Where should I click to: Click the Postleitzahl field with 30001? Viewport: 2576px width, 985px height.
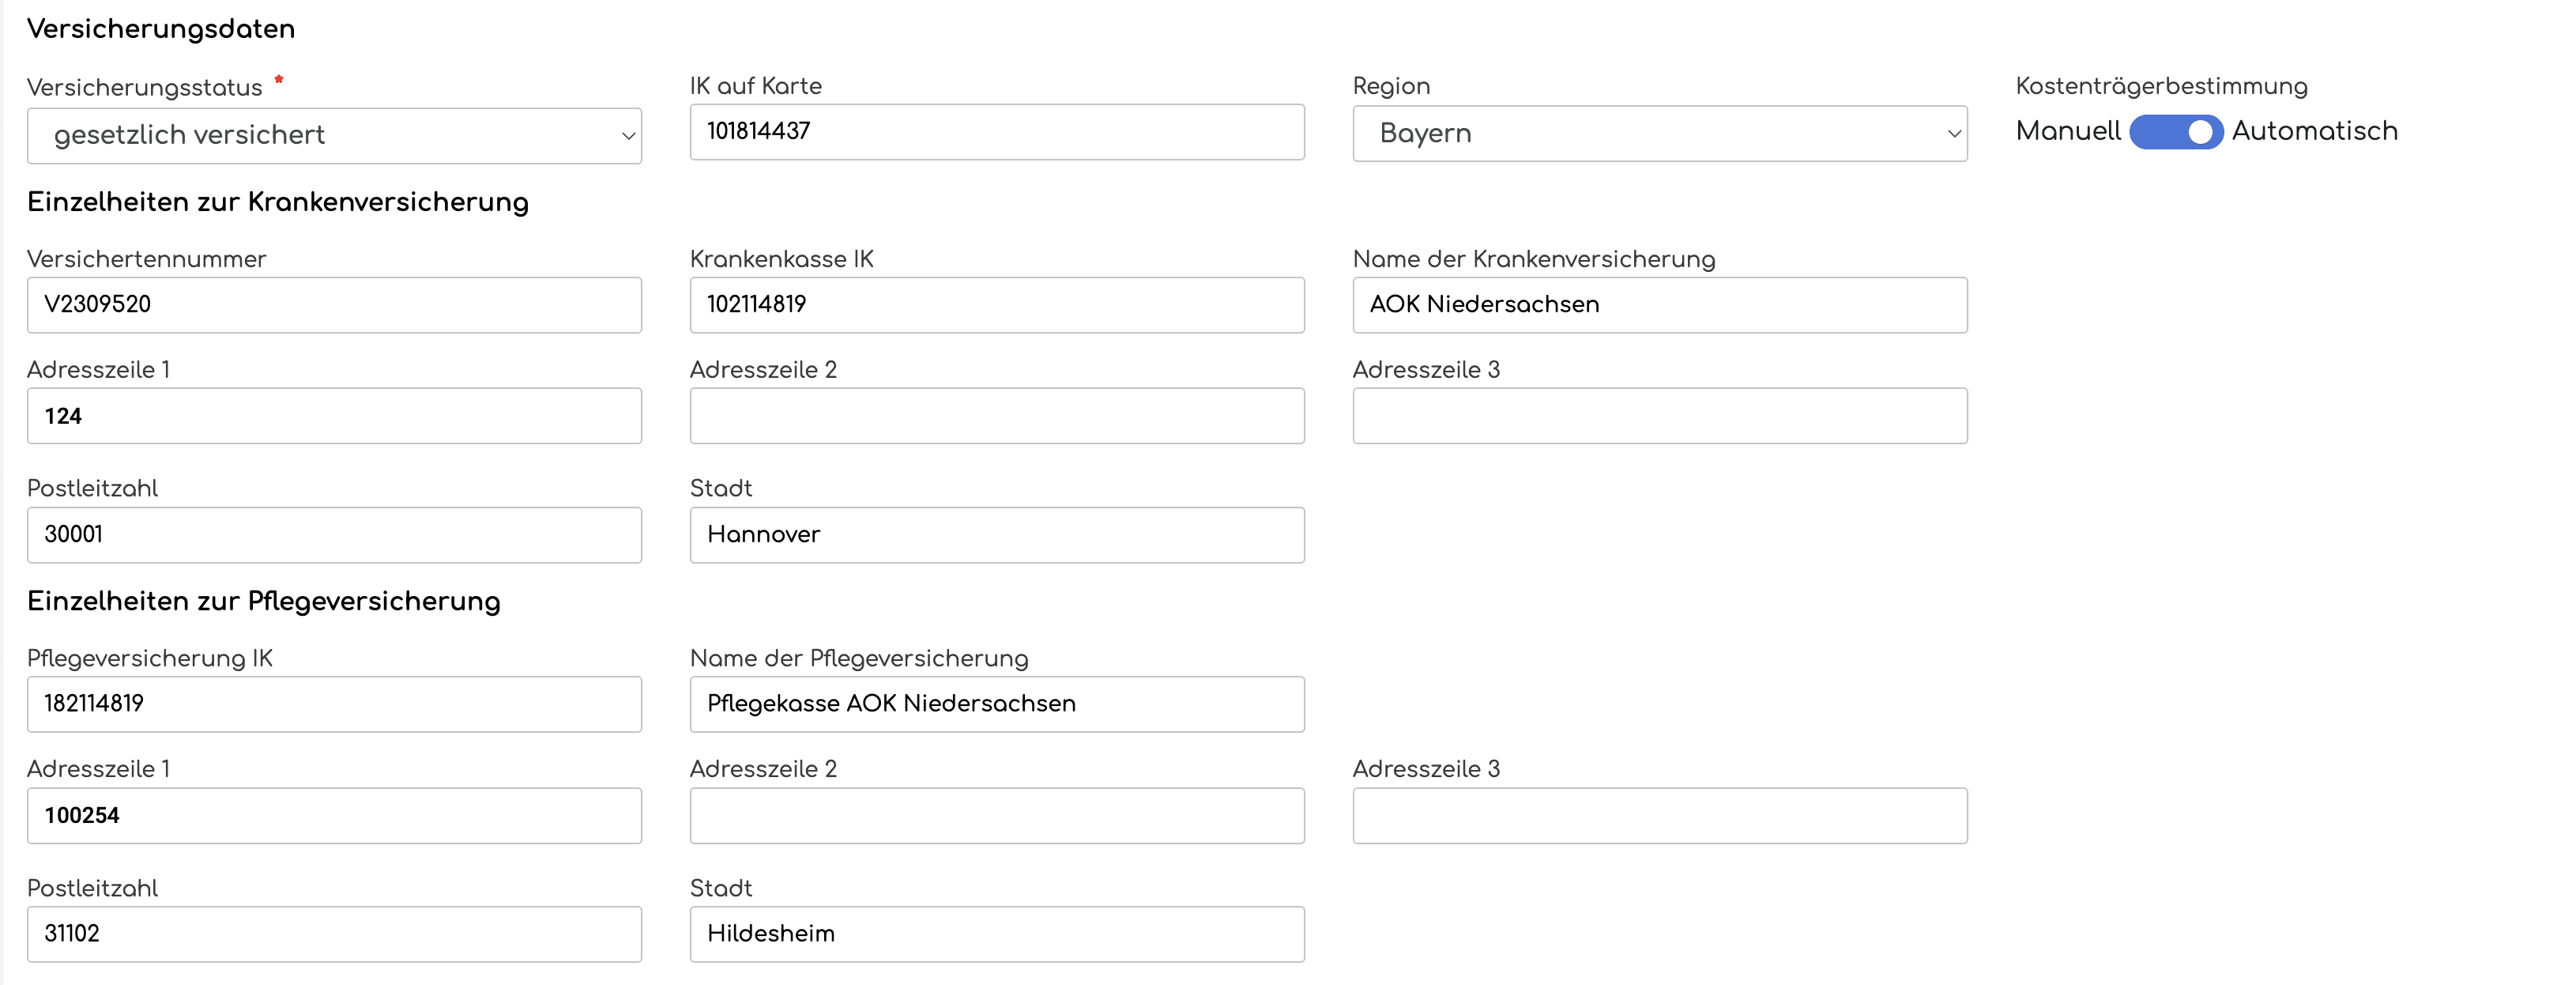[x=334, y=534]
